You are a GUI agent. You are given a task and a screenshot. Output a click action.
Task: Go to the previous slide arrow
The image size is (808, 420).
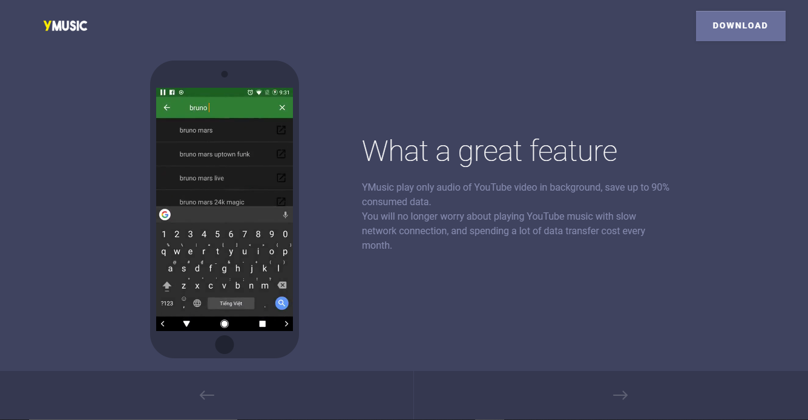coord(207,395)
